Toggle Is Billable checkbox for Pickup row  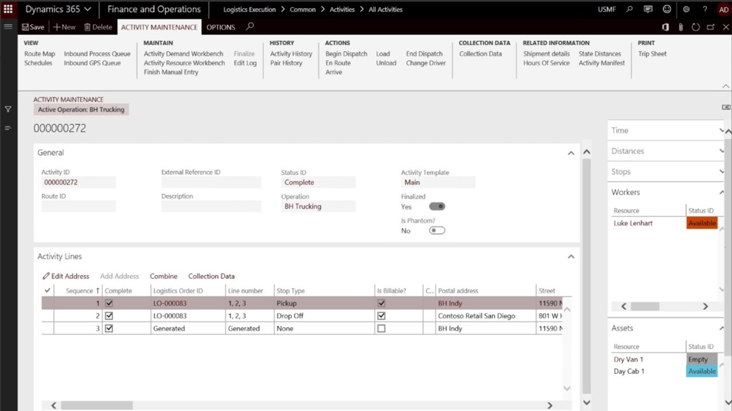click(x=381, y=303)
